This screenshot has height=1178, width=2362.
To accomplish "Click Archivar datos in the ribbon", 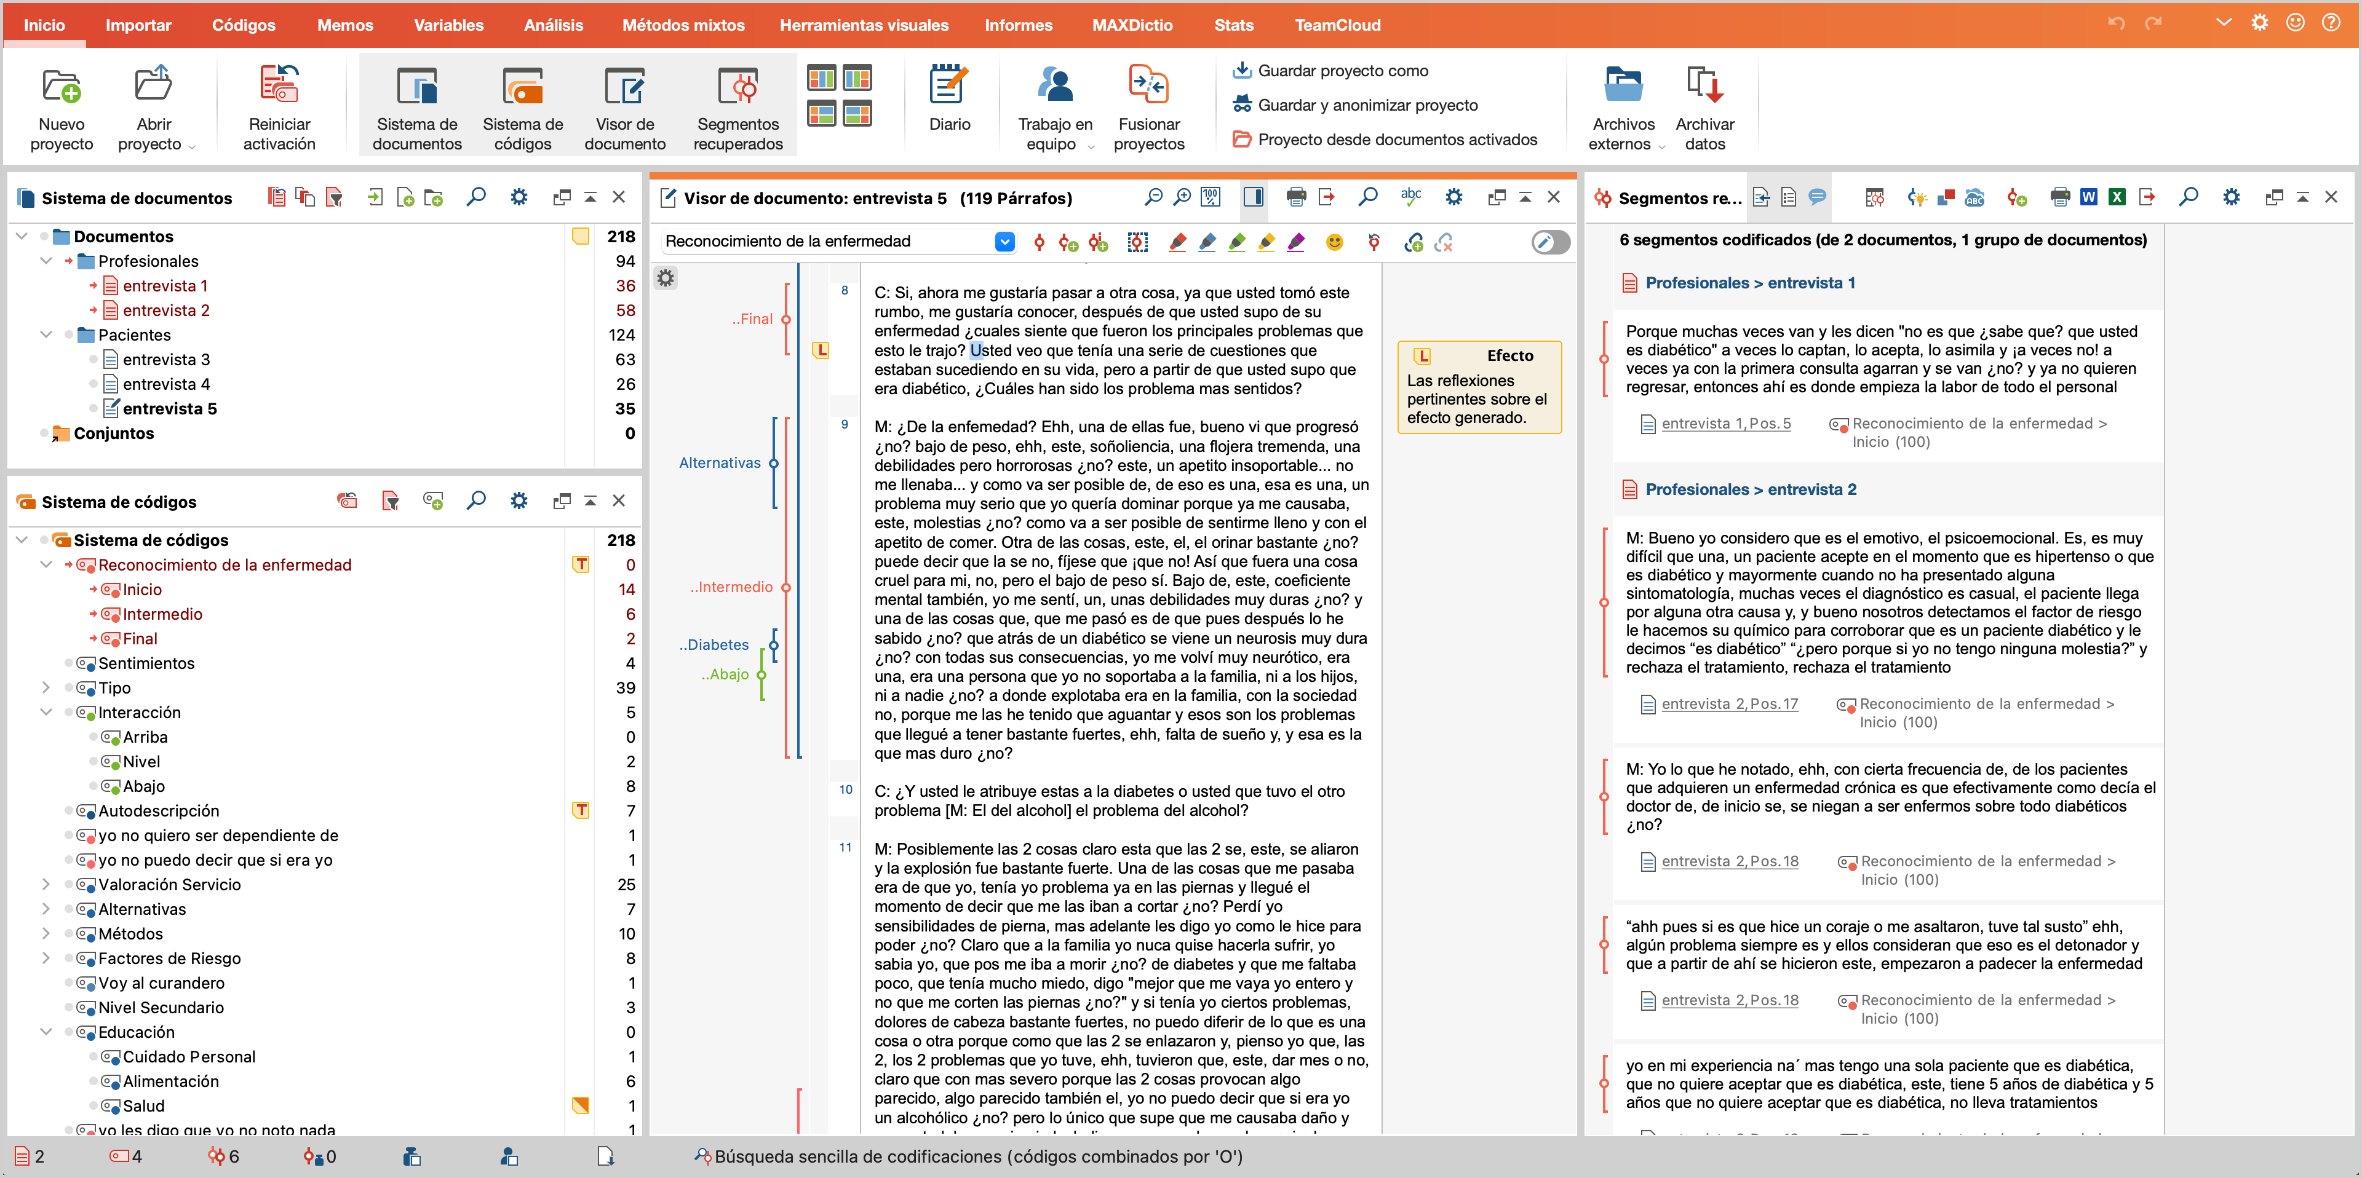I will click(1704, 106).
